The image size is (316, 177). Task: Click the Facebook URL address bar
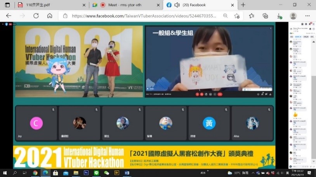click(x=144, y=16)
